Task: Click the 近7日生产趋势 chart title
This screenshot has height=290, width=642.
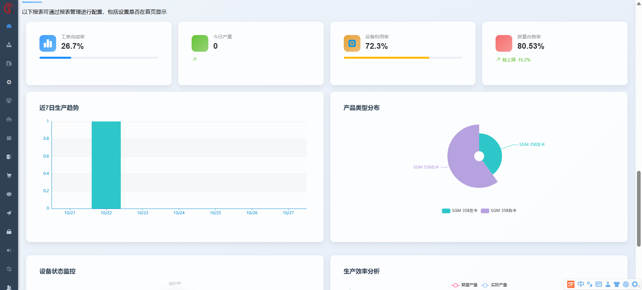Action: pos(59,108)
